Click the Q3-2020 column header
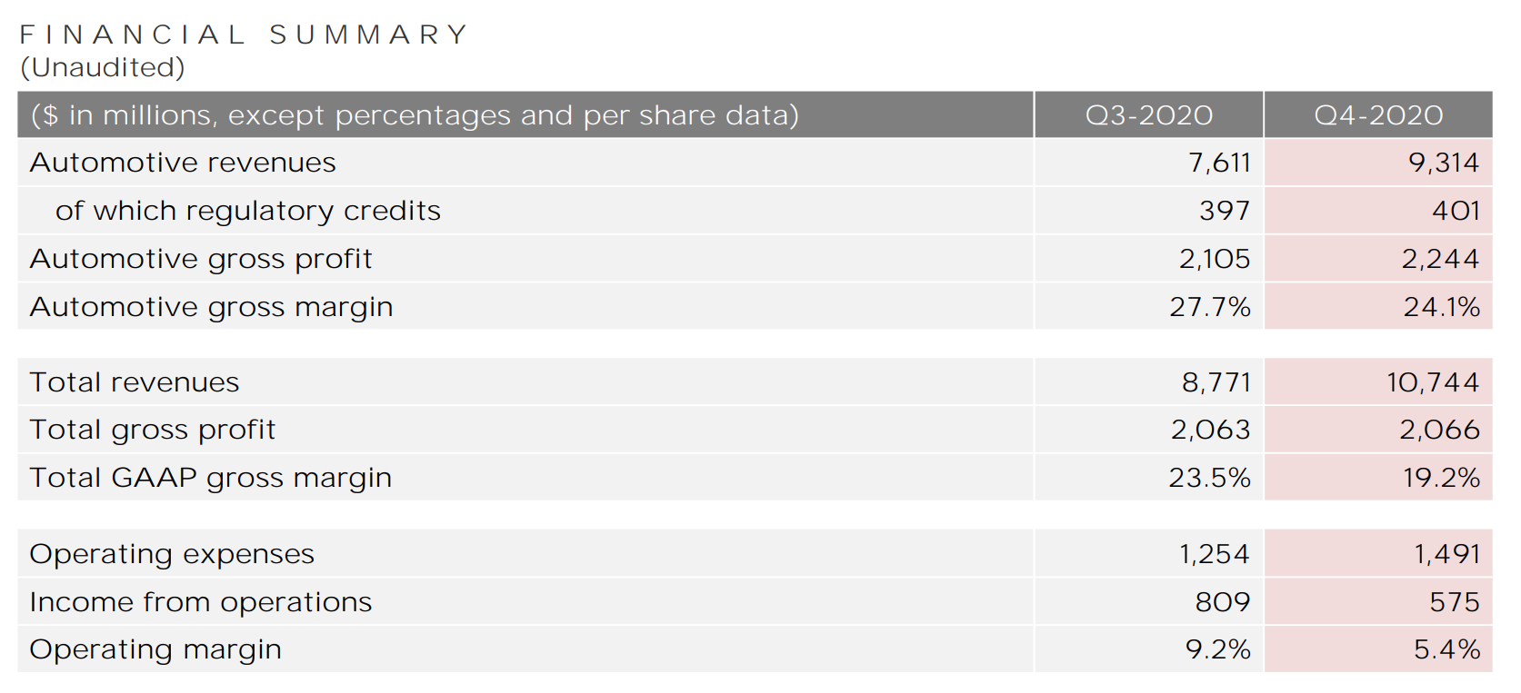This screenshot has width=1521, height=693. point(1148,115)
